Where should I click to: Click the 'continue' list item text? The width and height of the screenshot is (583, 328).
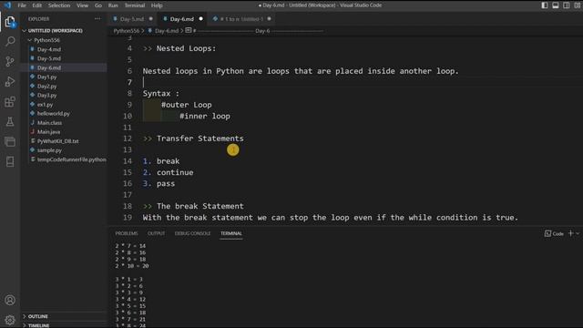coord(175,172)
